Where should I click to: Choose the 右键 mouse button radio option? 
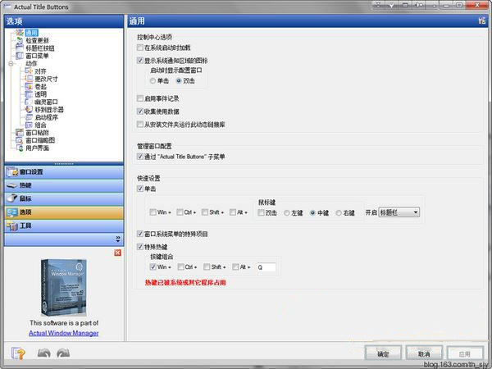click(339, 213)
